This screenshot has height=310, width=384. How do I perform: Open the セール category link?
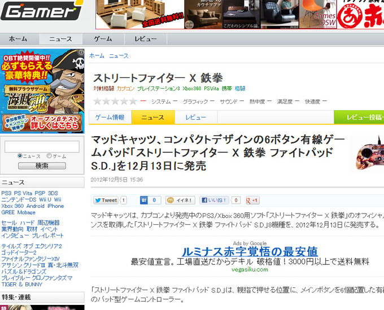tap(9, 223)
